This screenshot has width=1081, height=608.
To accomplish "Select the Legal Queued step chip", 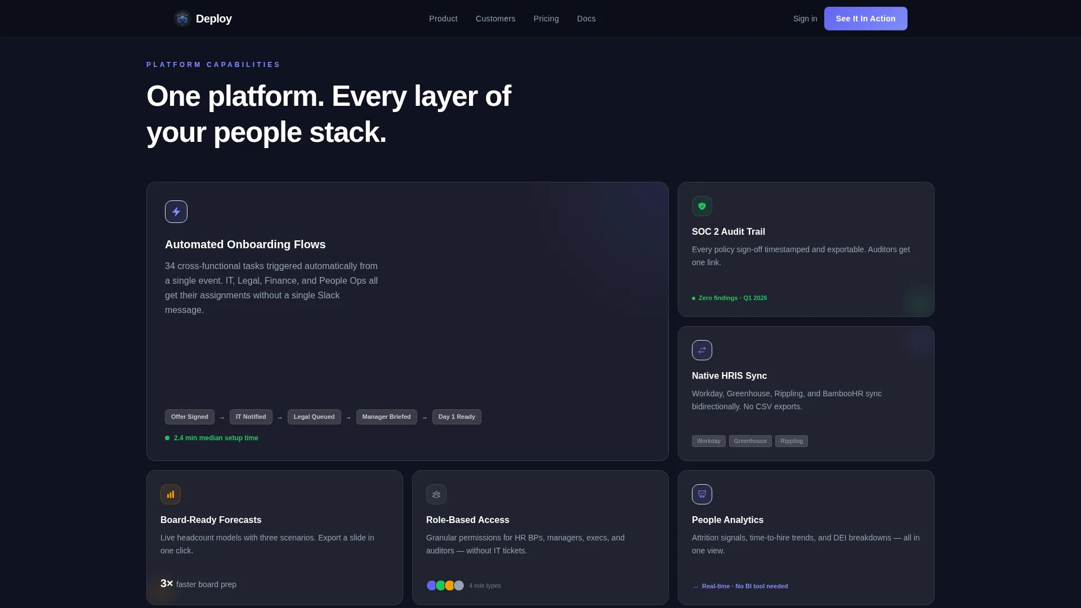I will coord(314,417).
